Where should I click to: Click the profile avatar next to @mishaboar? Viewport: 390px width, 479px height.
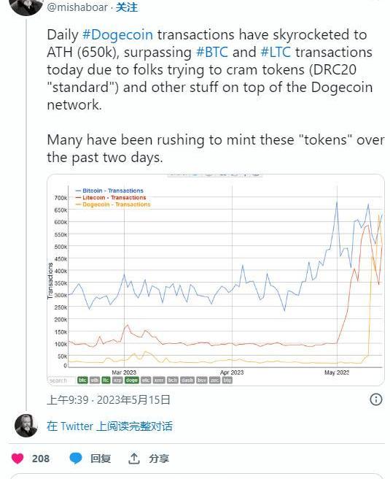[26, 6]
